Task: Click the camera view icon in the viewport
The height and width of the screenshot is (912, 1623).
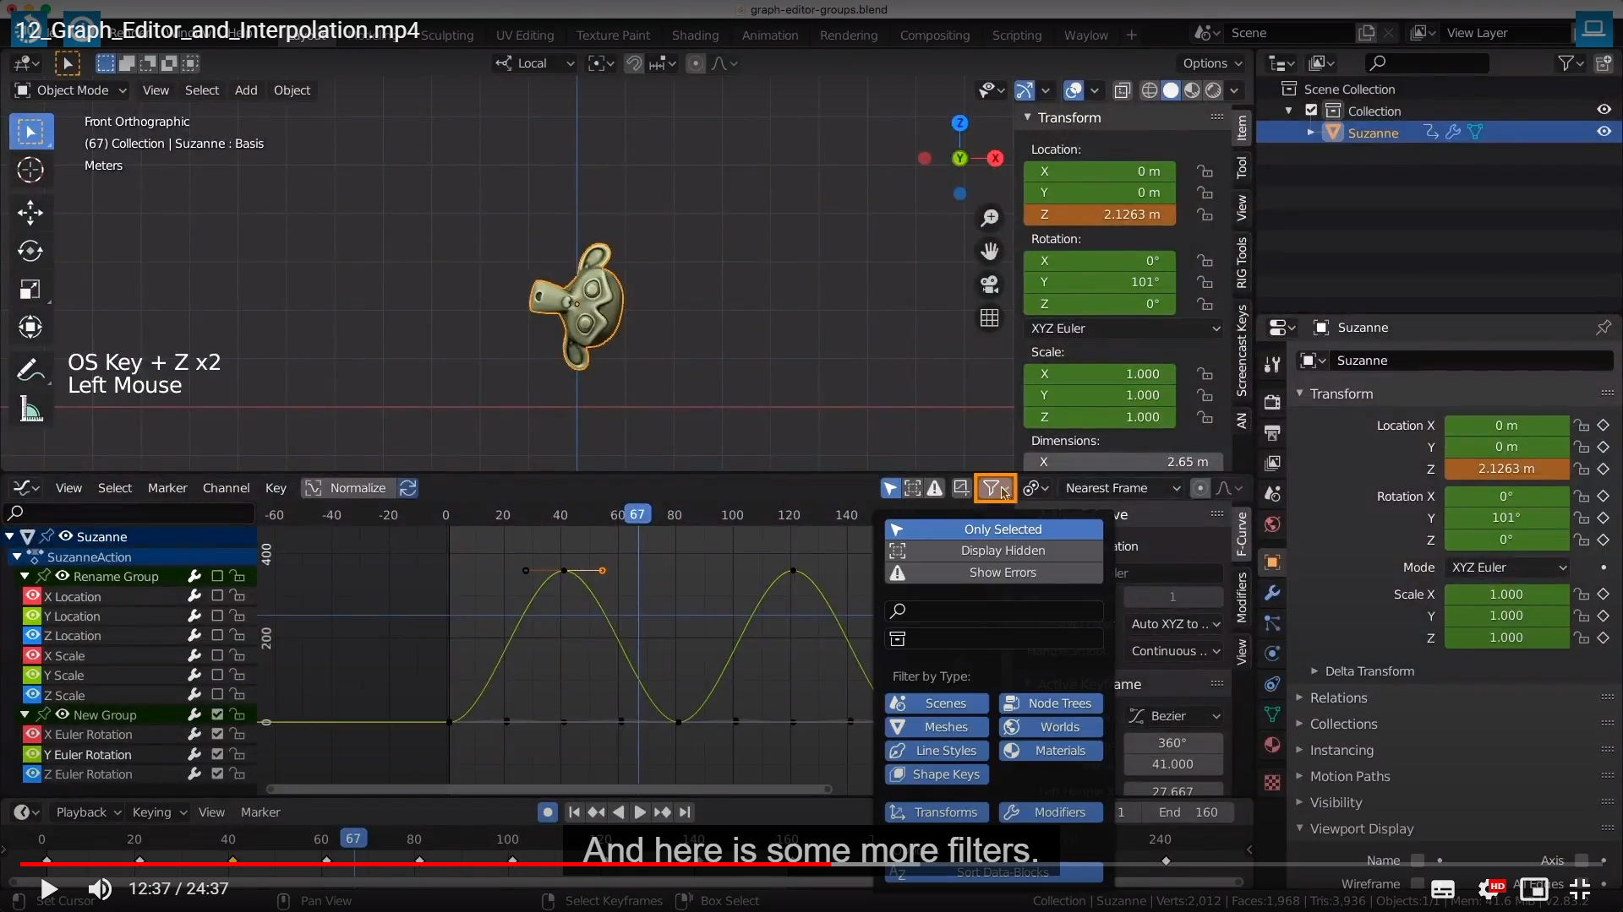Action: [989, 285]
